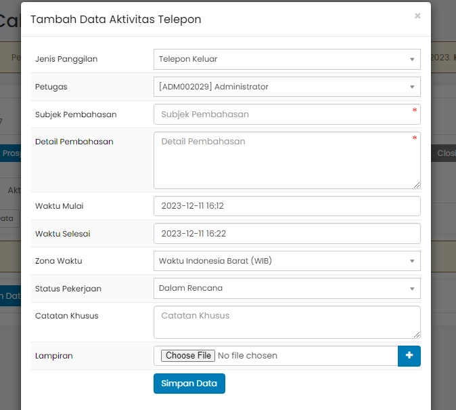Select the Waktu Mulai date-time field
The height and width of the screenshot is (410, 456).
click(287, 206)
